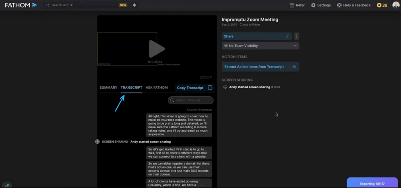Image resolution: width=401 pixels, height=188 pixels.
Task: Open notifications bell icon
Action: tap(135, 5)
